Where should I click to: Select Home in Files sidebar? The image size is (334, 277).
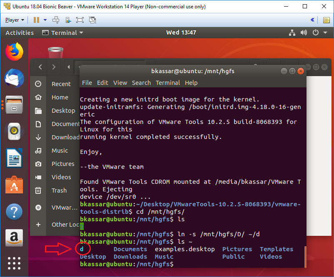tap(55, 97)
